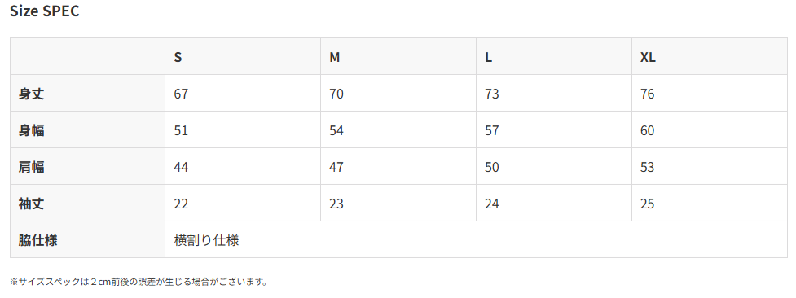The height and width of the screenshot is (298, 796).
Task: Click the 脇仕様 row label
Action: [x=38, y=240]
